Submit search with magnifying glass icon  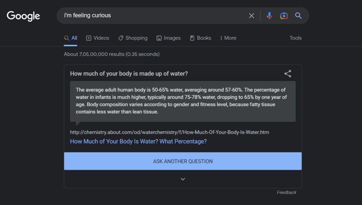click(x=298, y=16)
